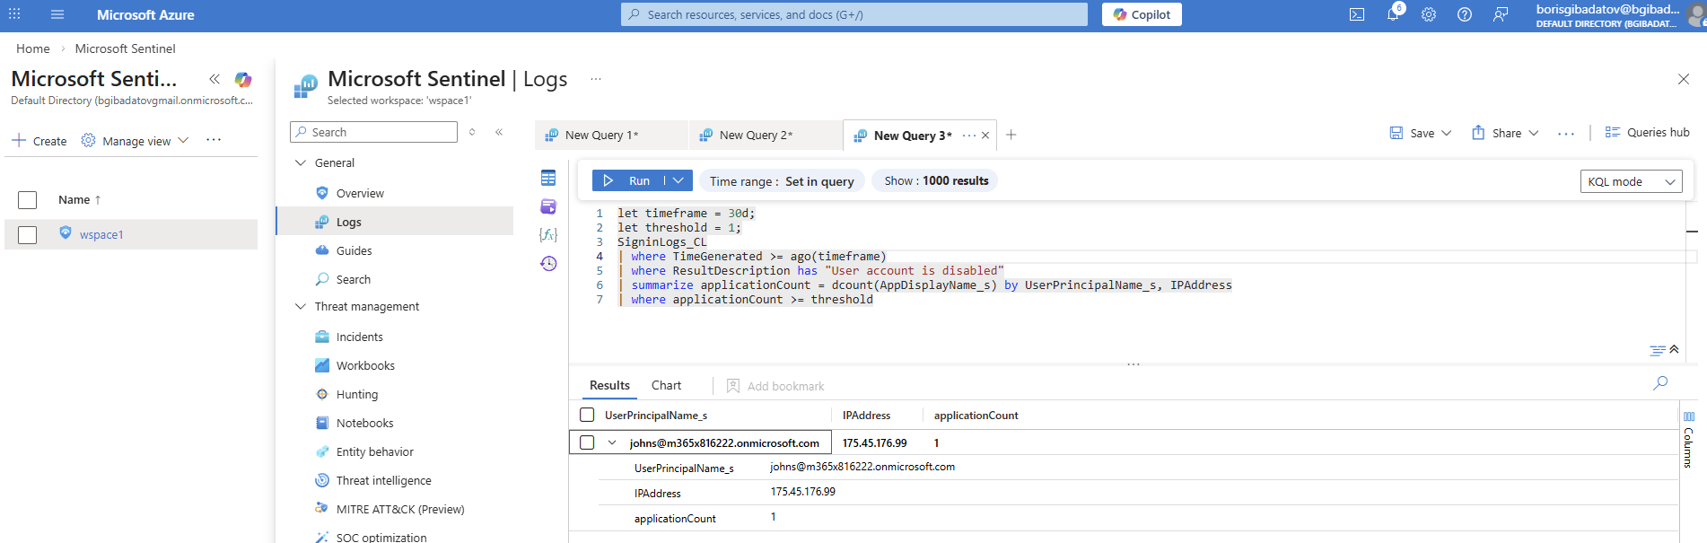Switch to the Chart tab

[666, 385]
